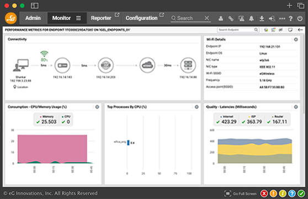The image size is (308, 199).
Task: Clear the main search with X
Action: point(206,18)
